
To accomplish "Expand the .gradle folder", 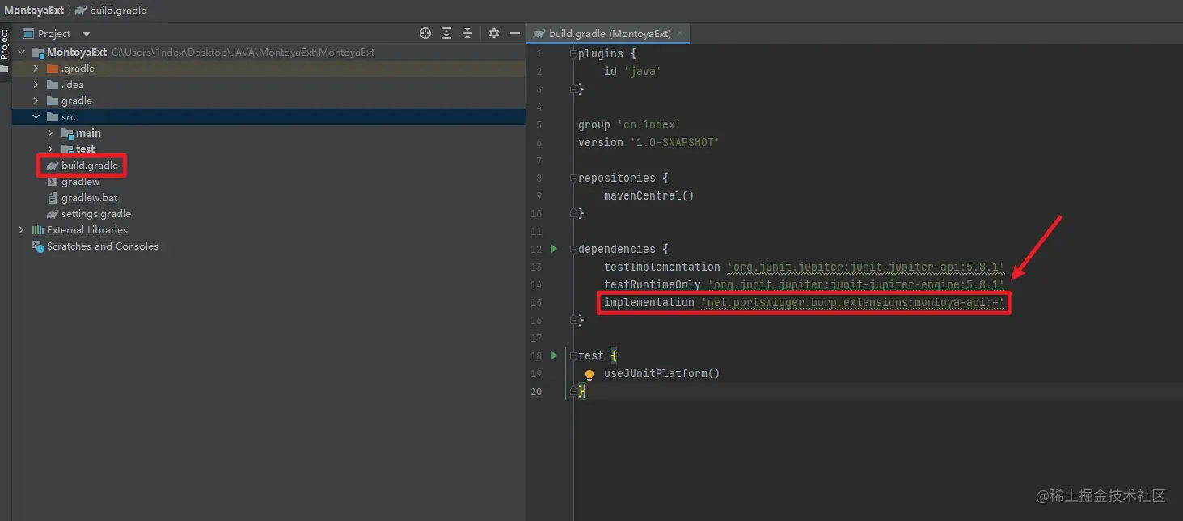I will 36,69.
